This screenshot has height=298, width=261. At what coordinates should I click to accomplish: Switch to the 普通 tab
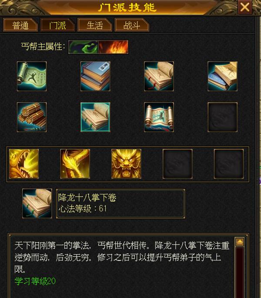tap(20, 25)
